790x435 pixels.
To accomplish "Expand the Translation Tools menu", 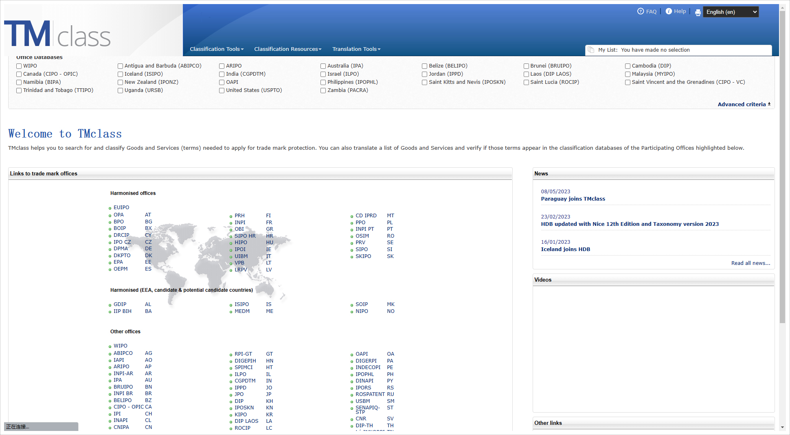I will 356,49.
